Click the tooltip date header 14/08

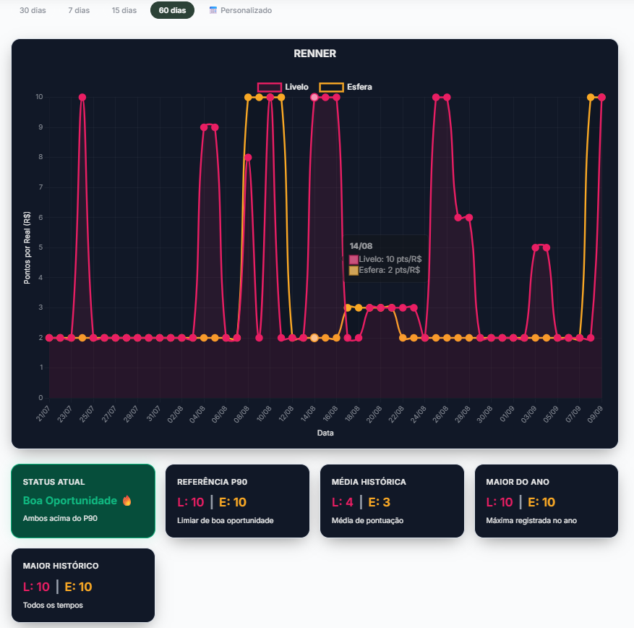361,246
